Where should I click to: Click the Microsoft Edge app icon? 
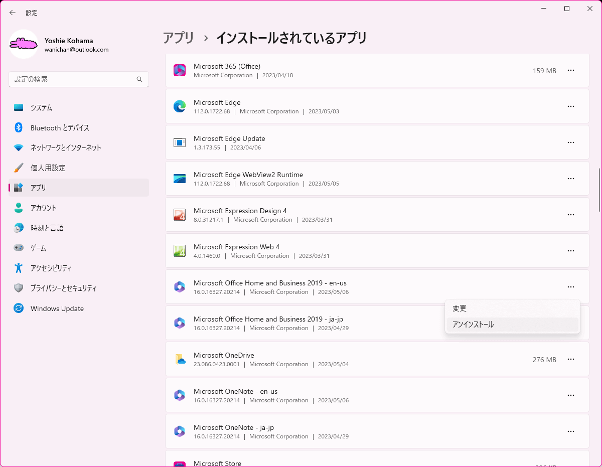tap(180, 106)
